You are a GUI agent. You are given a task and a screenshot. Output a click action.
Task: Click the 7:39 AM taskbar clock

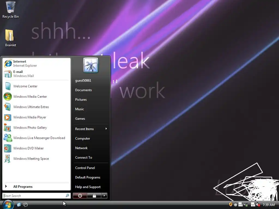click(x=269, y=205)
